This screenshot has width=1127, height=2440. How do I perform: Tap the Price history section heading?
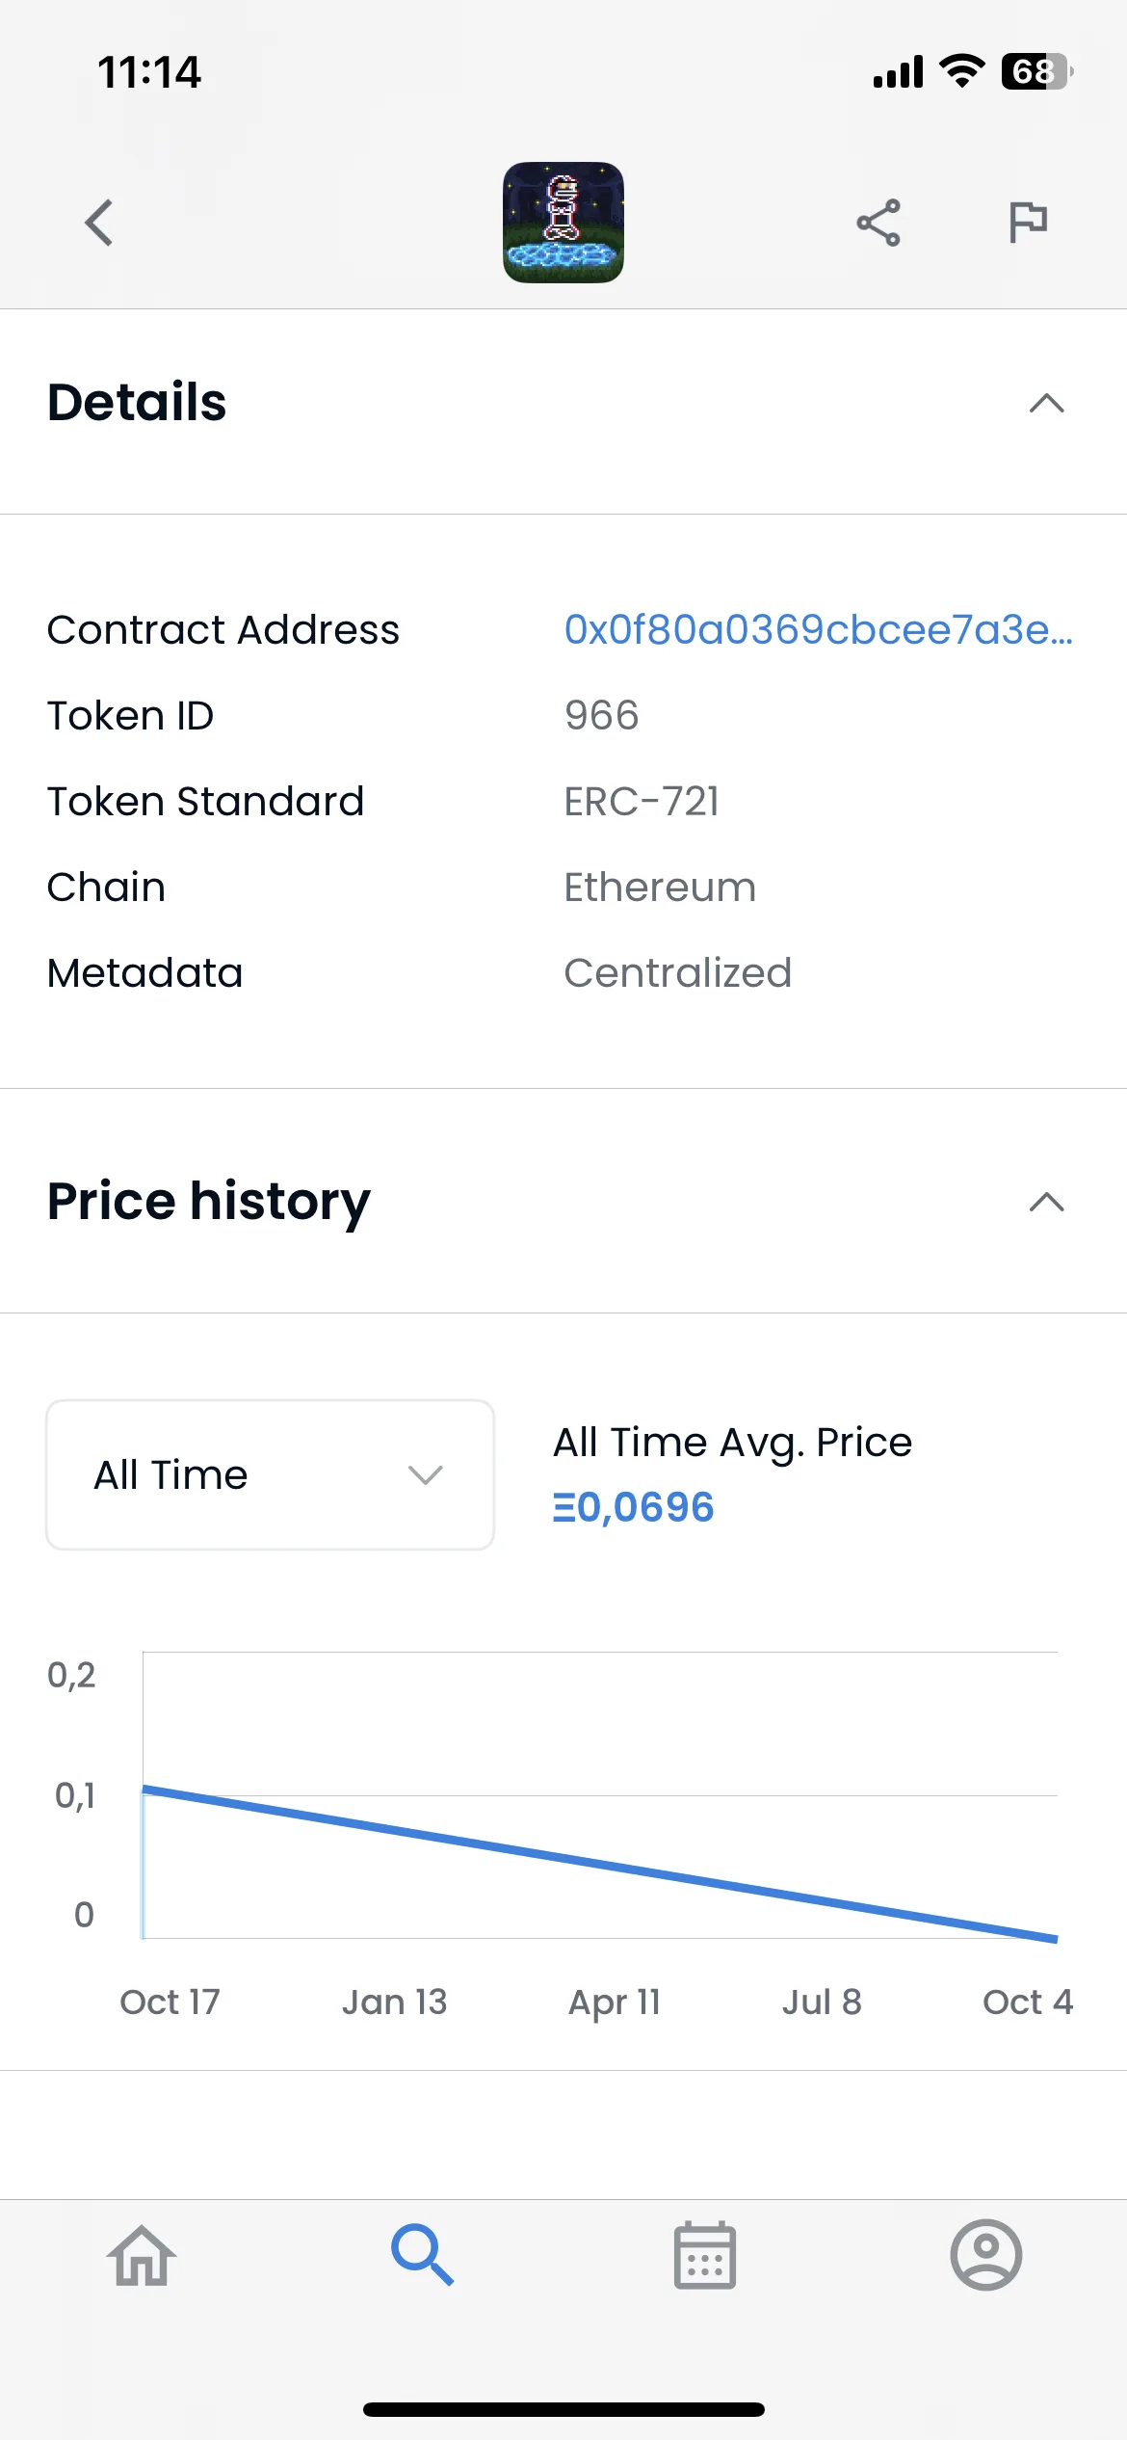(x=209, y=1202)
